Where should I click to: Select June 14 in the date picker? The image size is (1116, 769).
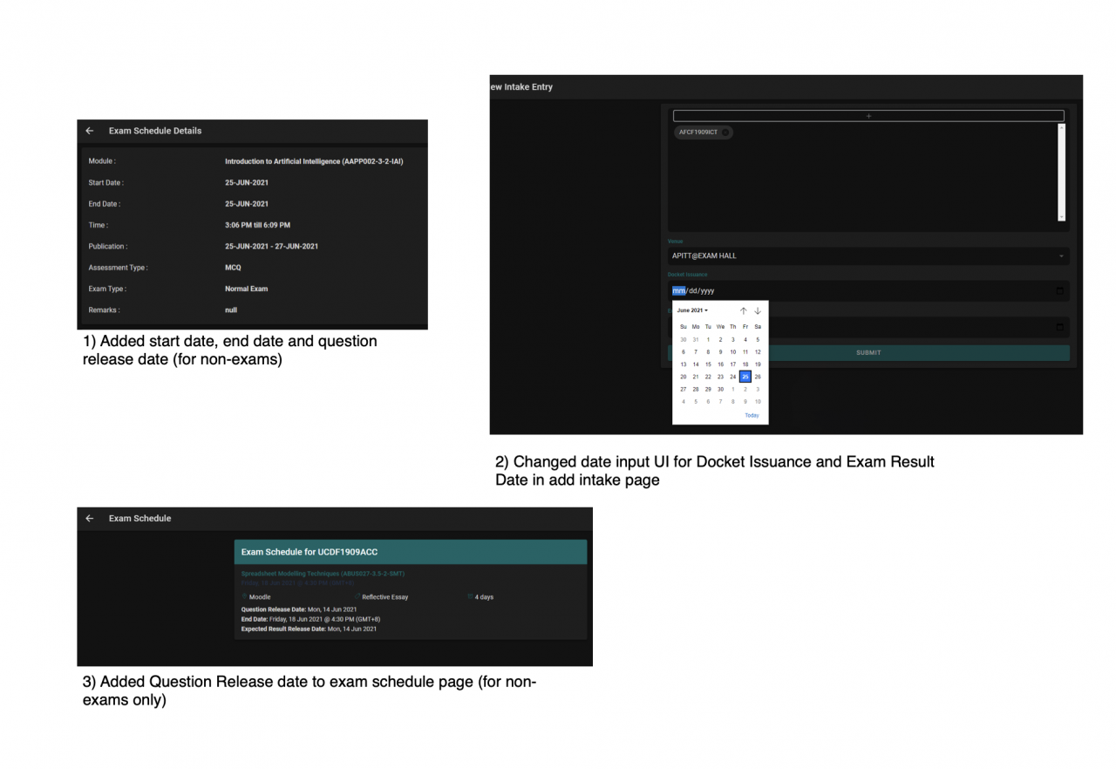coord(695,364)
